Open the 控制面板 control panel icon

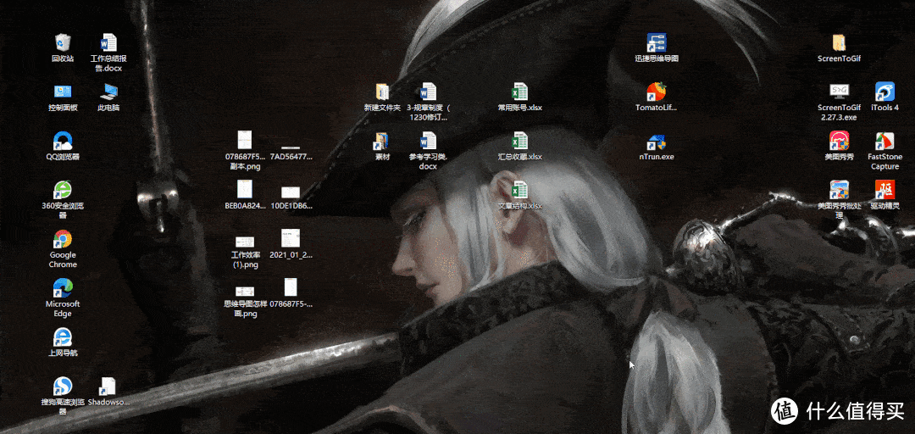63,92
